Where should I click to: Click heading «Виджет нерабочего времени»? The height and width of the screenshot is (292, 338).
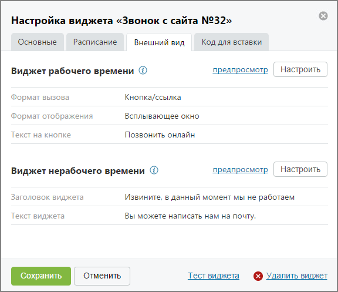pyautogui.click(x=78, y=171)
